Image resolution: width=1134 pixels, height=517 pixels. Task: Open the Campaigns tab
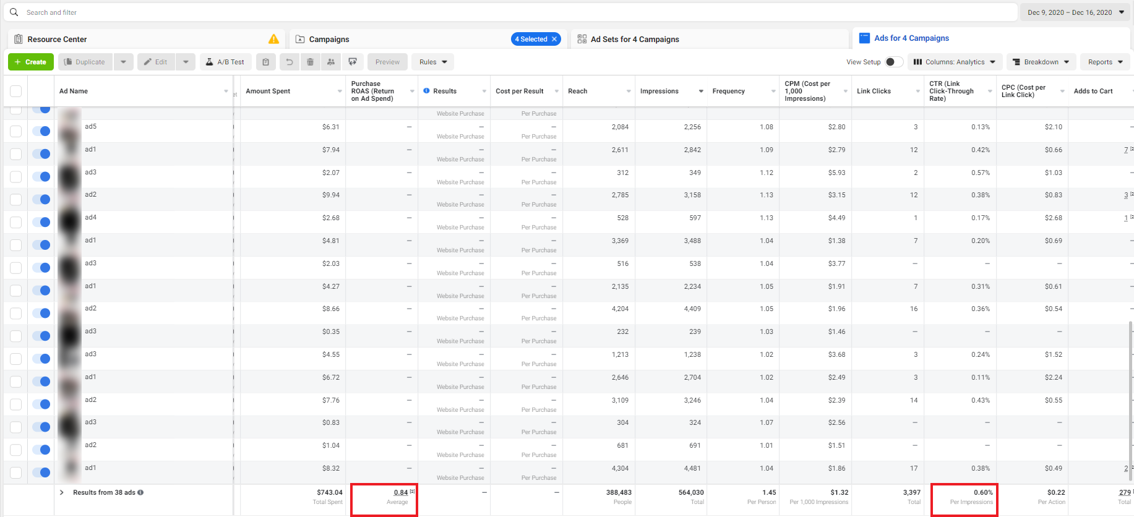tap(329, 39)
